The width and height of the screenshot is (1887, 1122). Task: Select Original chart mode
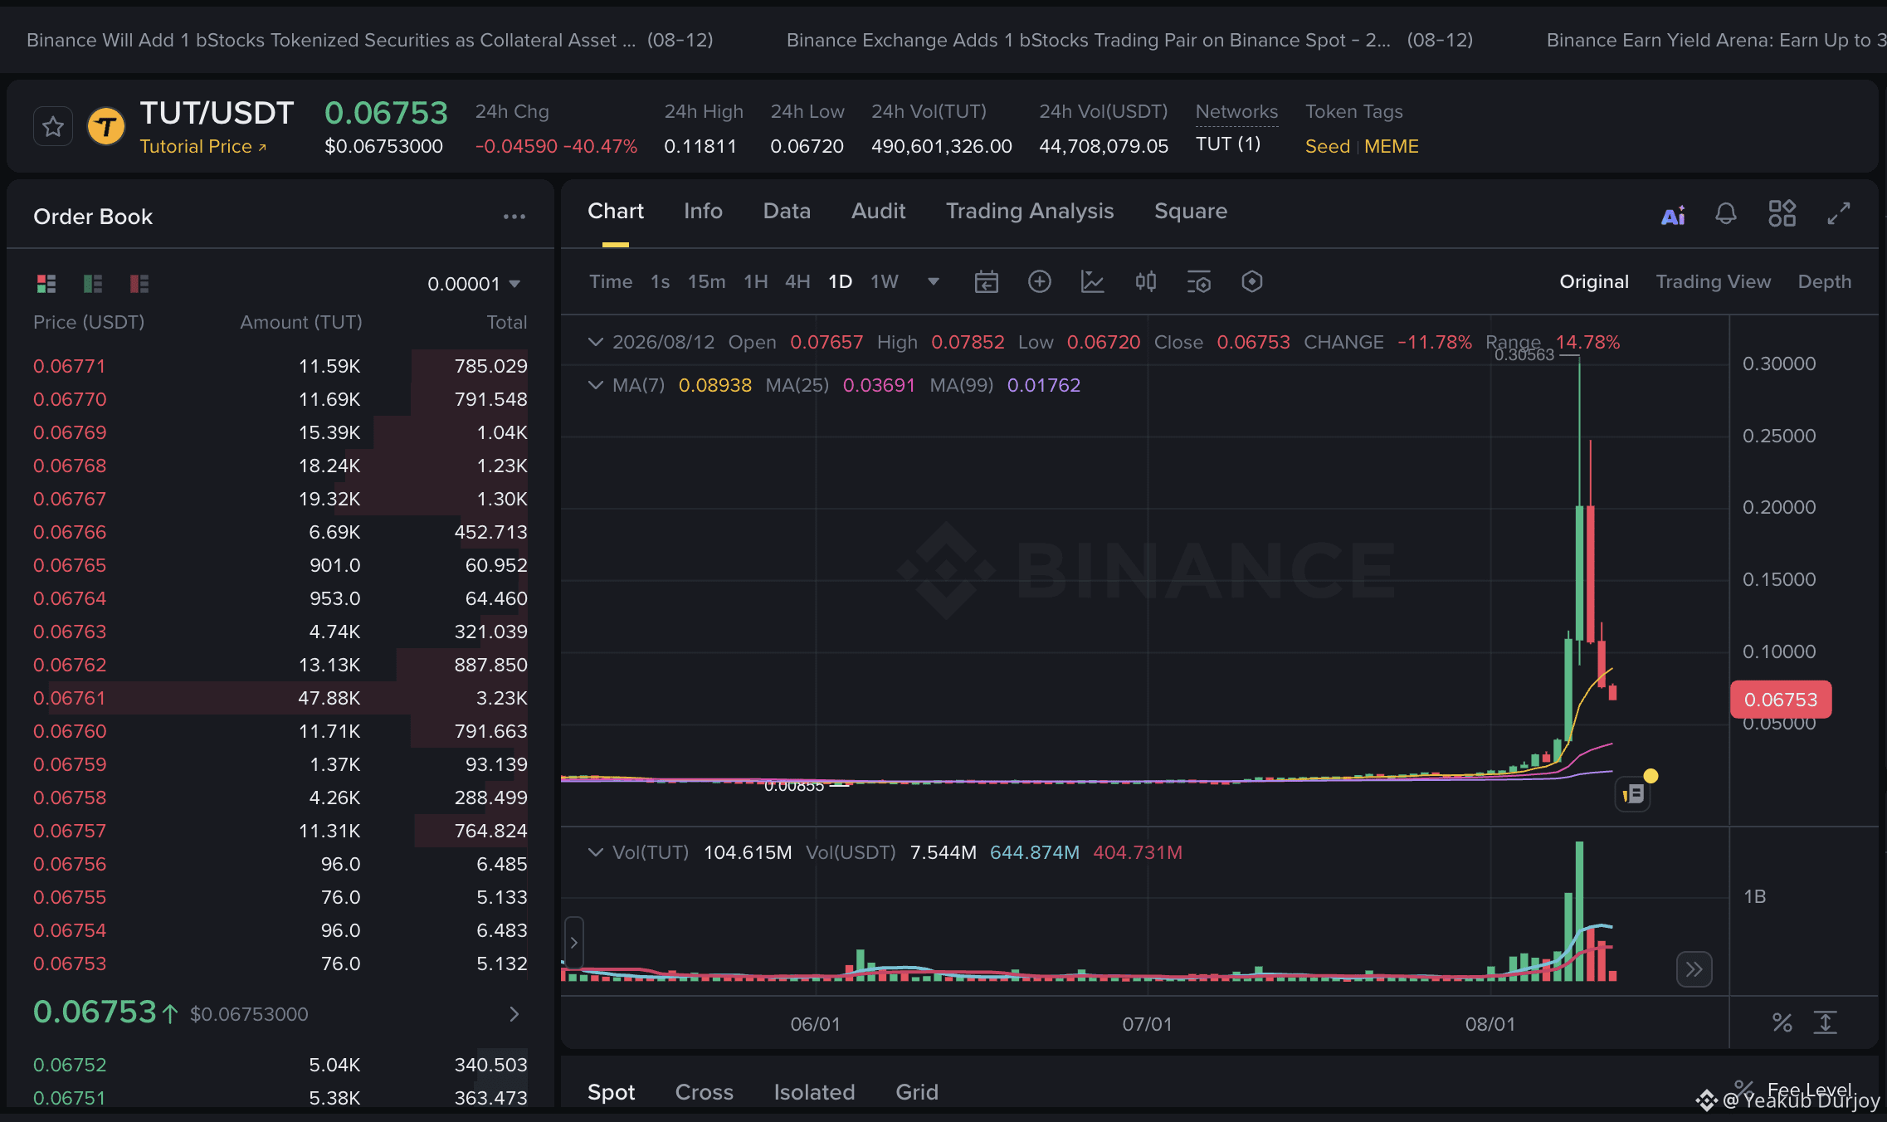tap(1594, 281)
